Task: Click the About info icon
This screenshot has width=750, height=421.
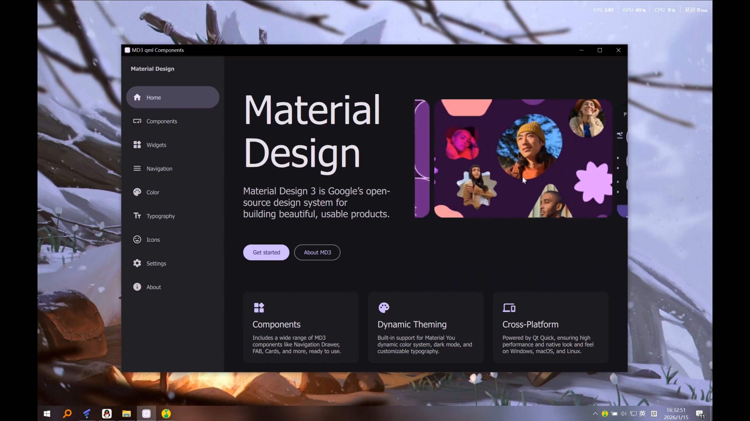Action: pos(137,287)
